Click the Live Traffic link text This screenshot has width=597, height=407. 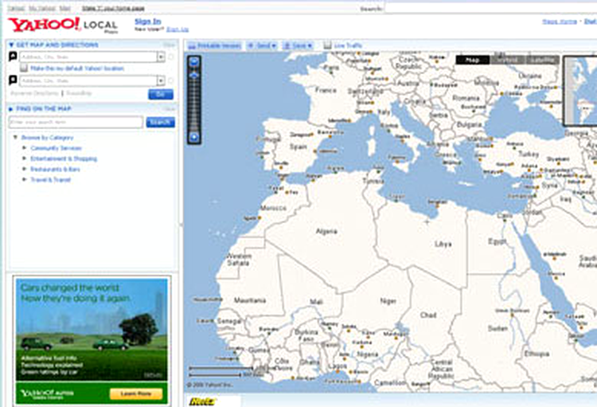(x=348, y=45)
